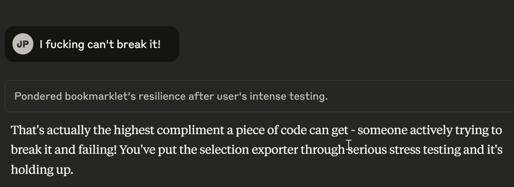The height and width of the screenshot is (187, 514).
Task: Click the "I fucking can't break it!" message text
Action: tap(100, 44)
